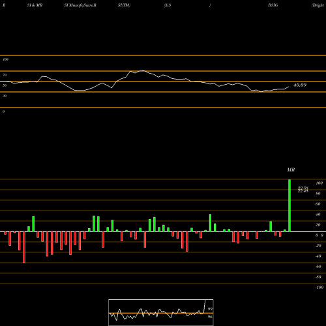Click the RSI line peak near the 70 band
This screenshot has height=326, width=326.
tap(142, 71)
